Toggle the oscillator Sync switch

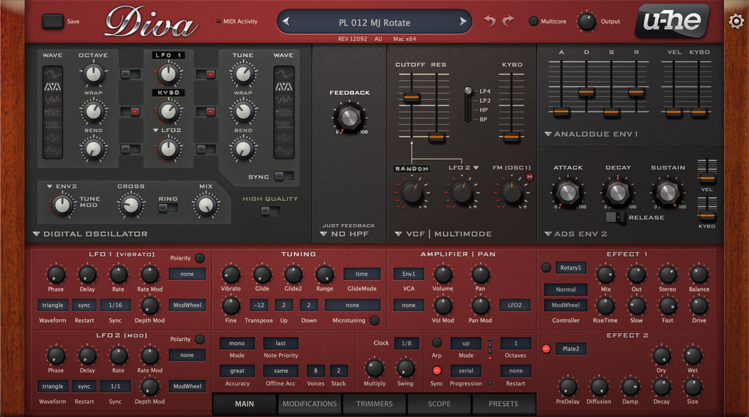pyautogui.click(x=284, y=177)
